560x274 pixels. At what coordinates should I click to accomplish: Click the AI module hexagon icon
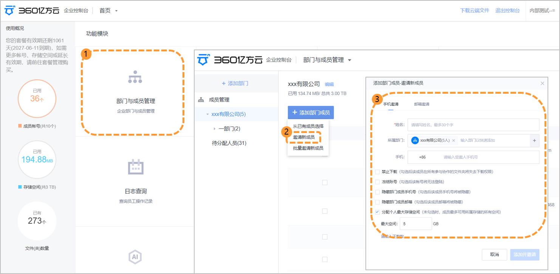pos(135,257)
